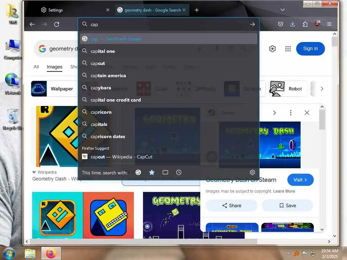Open the extensions puzzle icon
The height and width of the screenshot is (260, 347).
305,24
